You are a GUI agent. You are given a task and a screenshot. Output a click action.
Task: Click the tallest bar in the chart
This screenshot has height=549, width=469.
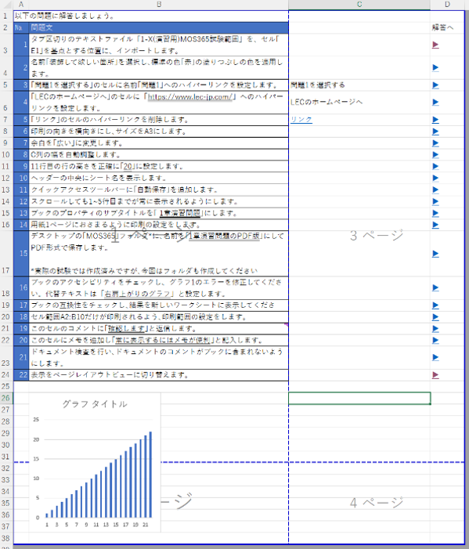(x=150, y=475)
